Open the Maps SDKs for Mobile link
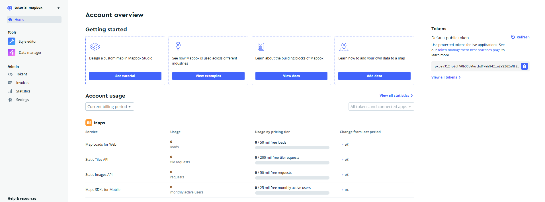545x202 pixels. click(x=103, y=190)
